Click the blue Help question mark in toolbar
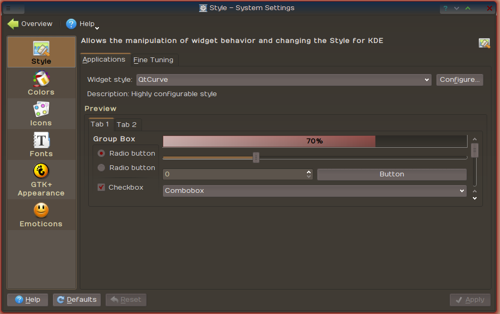500x314 pixels. (x=71, y=24)
